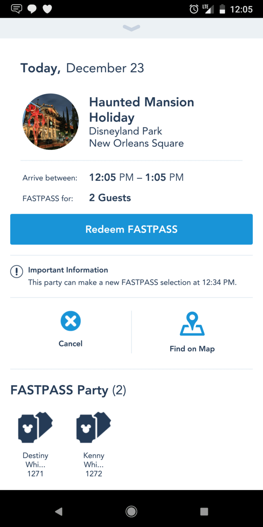Tap the Kenny Whi... 1272 guest name

(x=94, y=465)
